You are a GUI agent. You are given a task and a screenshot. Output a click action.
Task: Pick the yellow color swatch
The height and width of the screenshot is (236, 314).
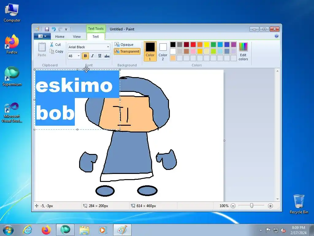tap(207, 45)
